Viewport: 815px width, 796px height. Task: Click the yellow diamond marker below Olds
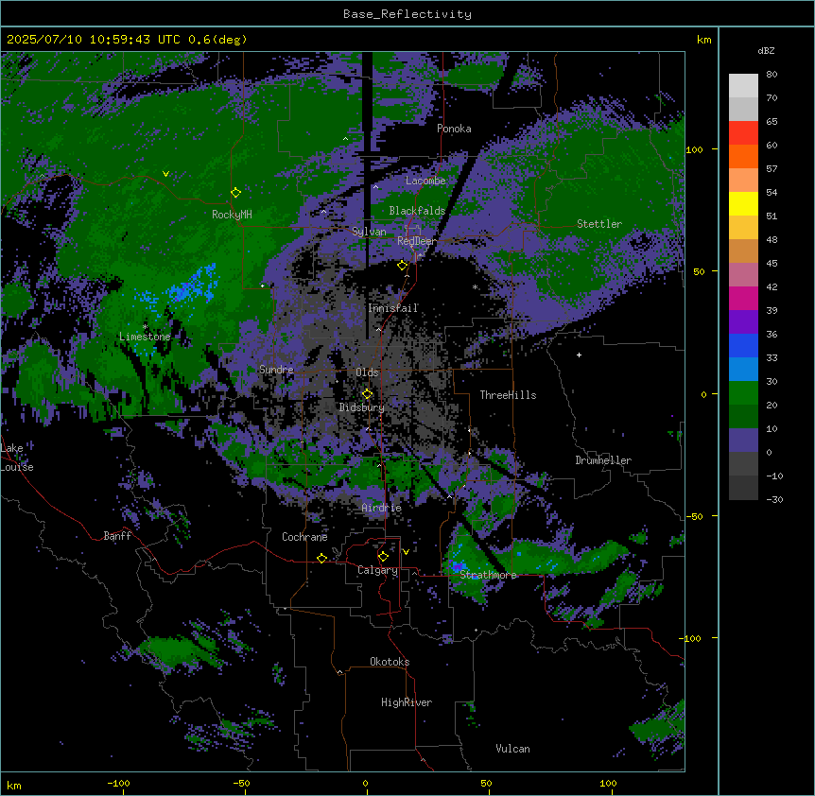(368, 394)
